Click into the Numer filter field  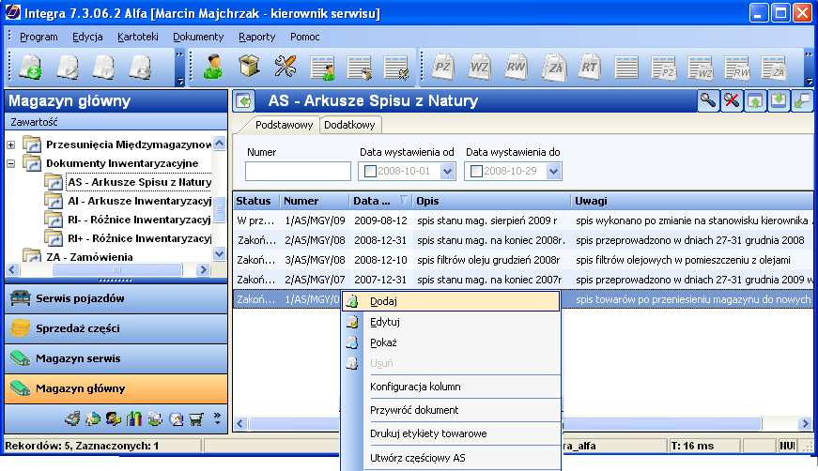[x=298, y=171]
